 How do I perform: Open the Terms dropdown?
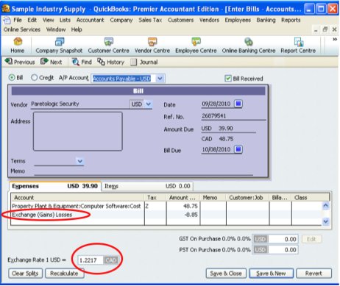[x=79, y=161]
